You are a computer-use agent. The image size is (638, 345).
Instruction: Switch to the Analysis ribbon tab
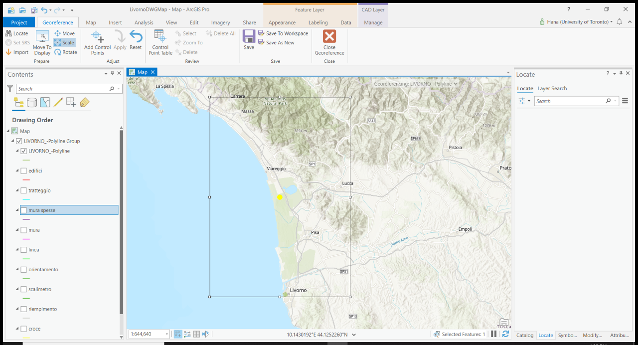tap(144, 22)
